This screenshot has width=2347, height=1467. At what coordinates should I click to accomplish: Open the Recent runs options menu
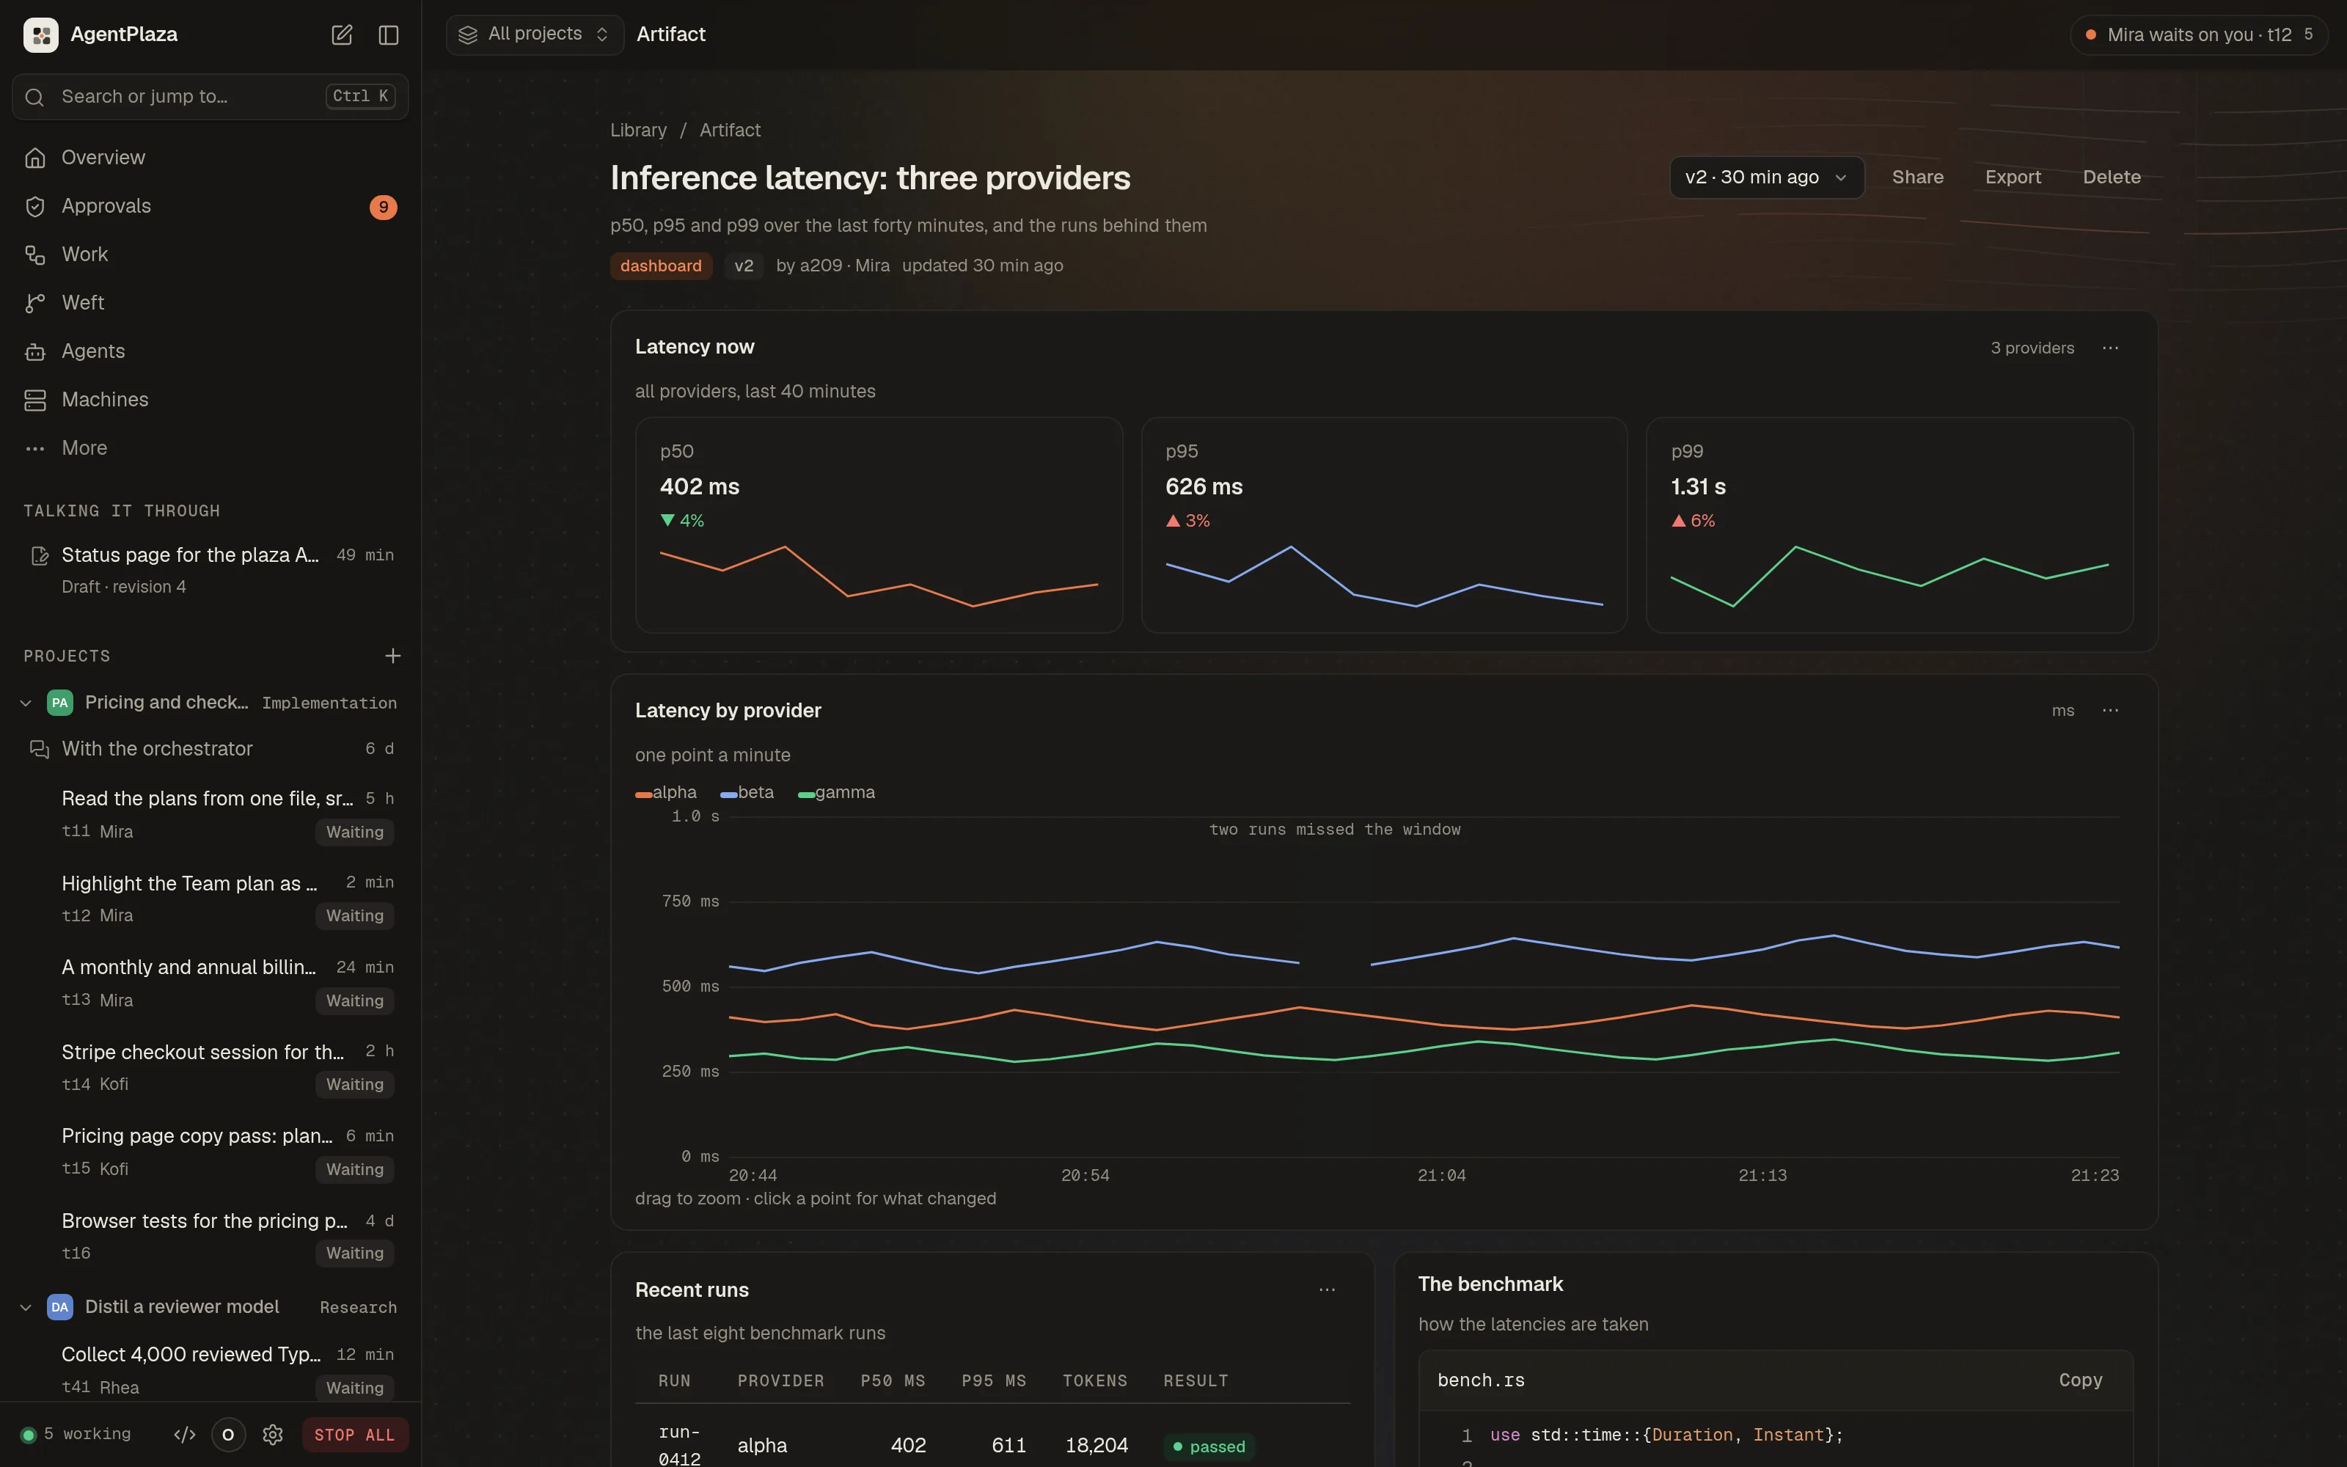[1327, 1290]
